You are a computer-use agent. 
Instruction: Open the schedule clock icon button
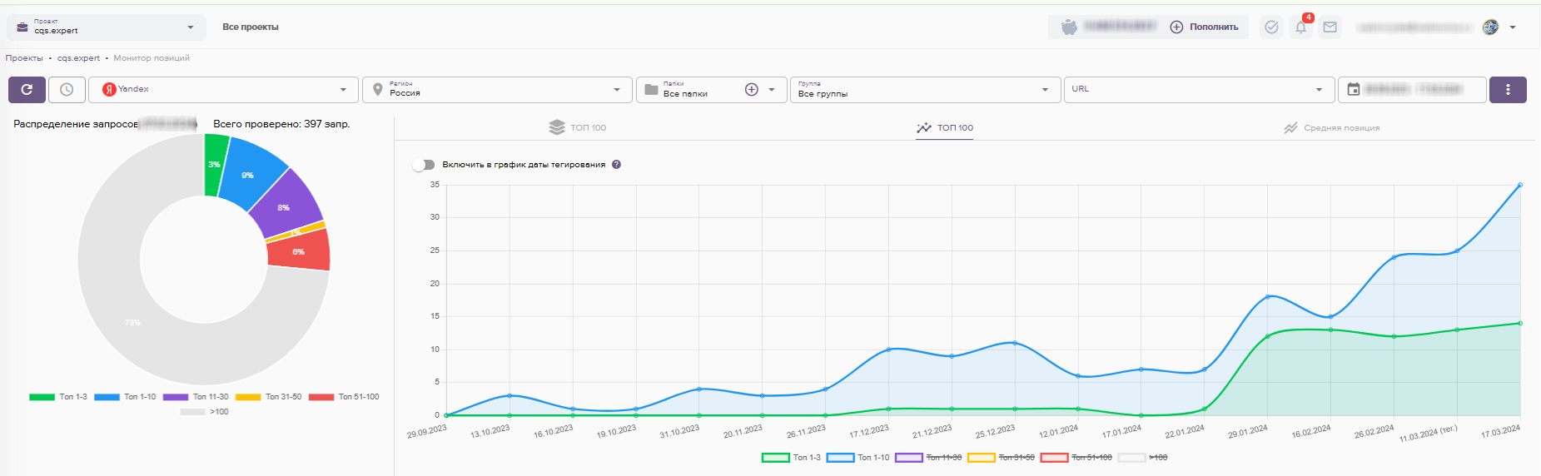pos(67,90)
